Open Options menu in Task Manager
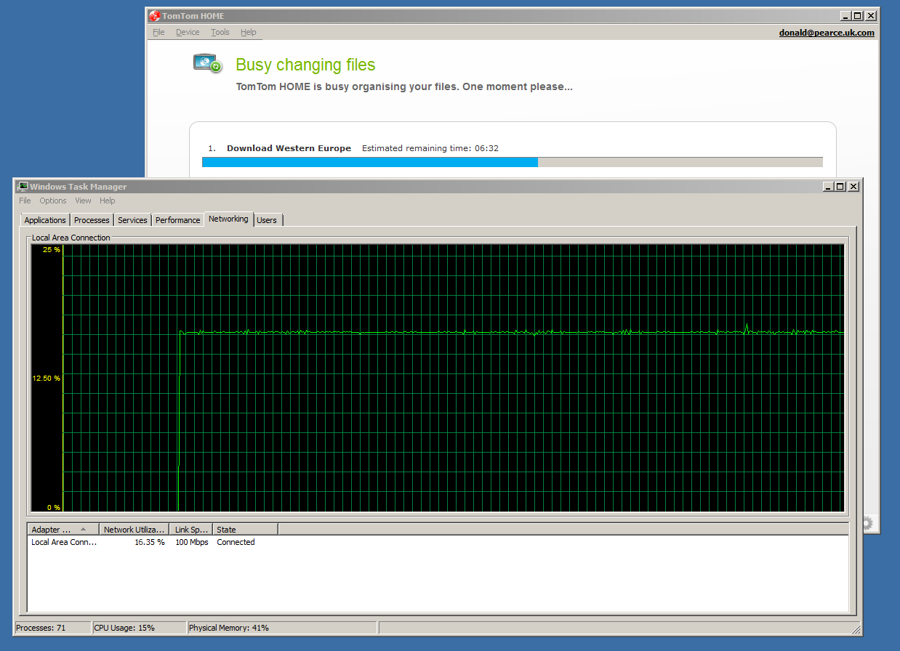 tap(53, 201)
